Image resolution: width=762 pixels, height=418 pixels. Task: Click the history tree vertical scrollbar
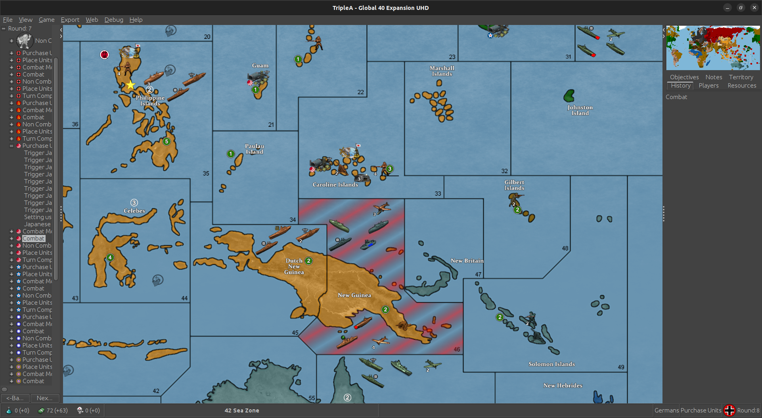click(56, 168)
